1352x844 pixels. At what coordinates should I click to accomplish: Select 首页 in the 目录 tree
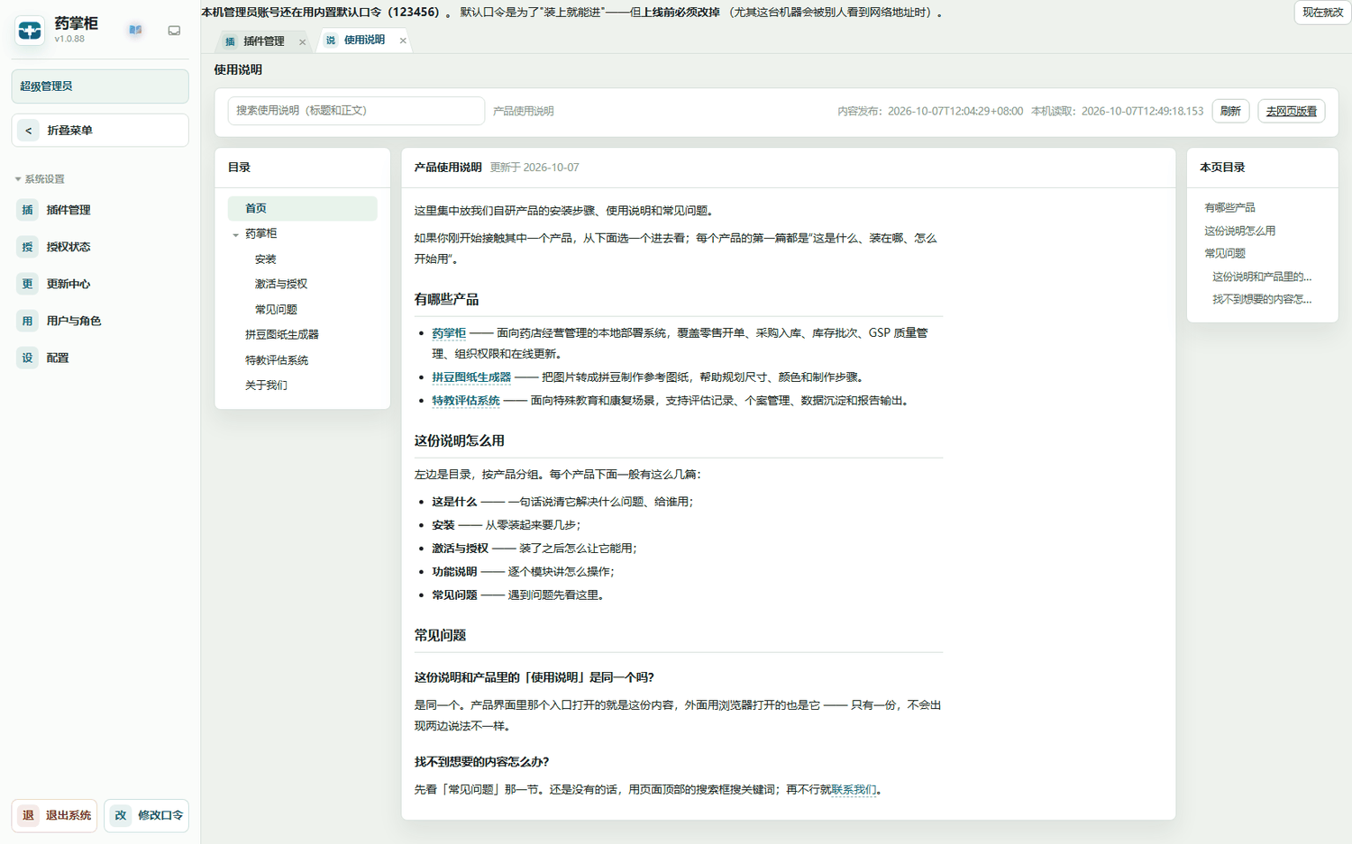tap(302, 208)
